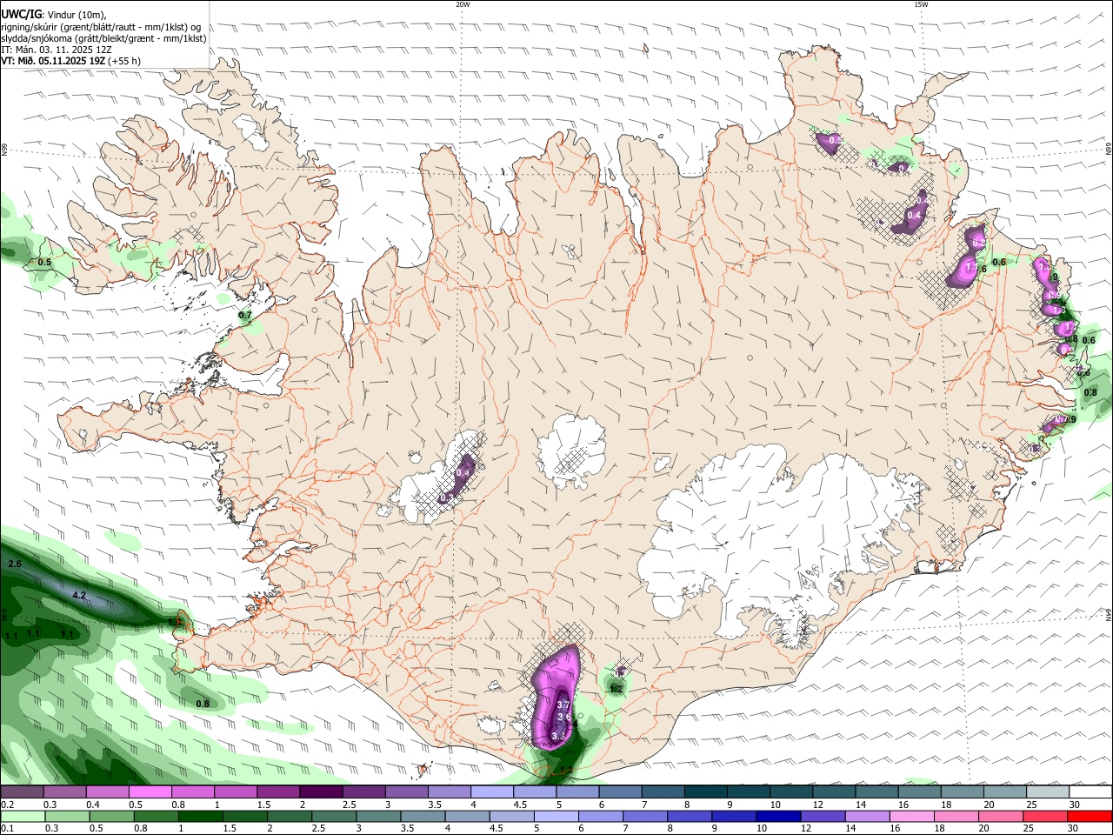Click the '25' label under the top legend row
Screen dimensions: 1113x835
[x=1030, y=805]
